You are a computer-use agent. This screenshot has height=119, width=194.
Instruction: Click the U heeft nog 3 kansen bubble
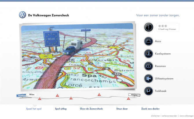click(168, 27)
